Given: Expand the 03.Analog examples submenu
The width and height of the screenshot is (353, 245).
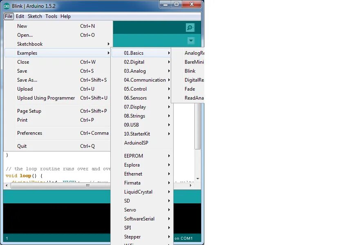Looking at the screenshot, I should point(142,71).
